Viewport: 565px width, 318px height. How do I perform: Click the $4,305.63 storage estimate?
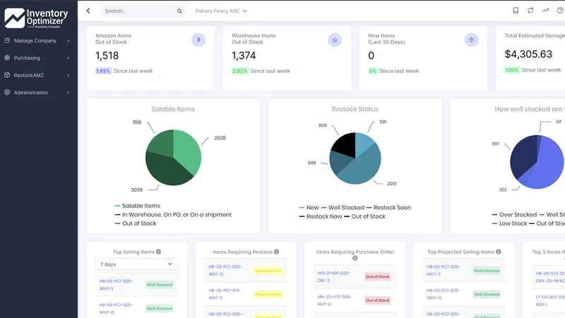[528, 54]
